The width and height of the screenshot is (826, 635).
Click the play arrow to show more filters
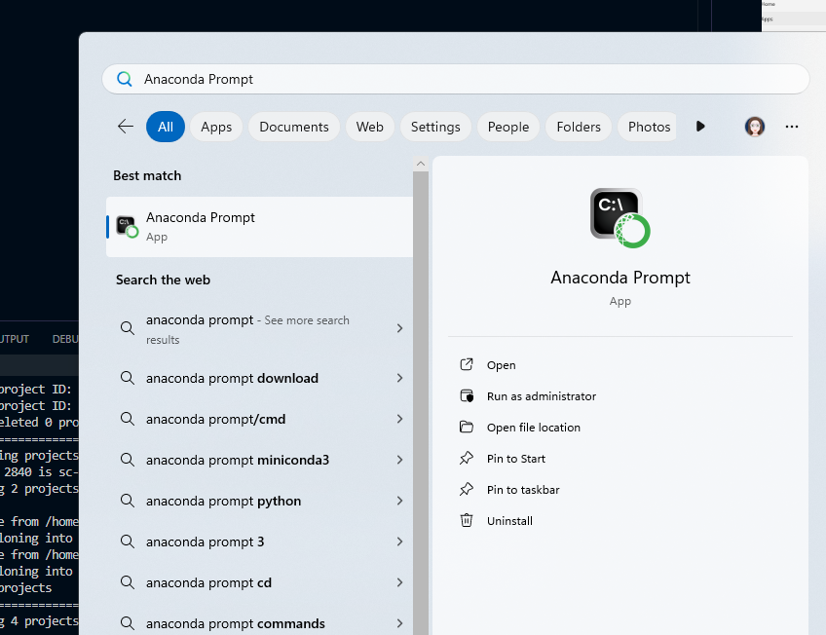tap(700, 127)
